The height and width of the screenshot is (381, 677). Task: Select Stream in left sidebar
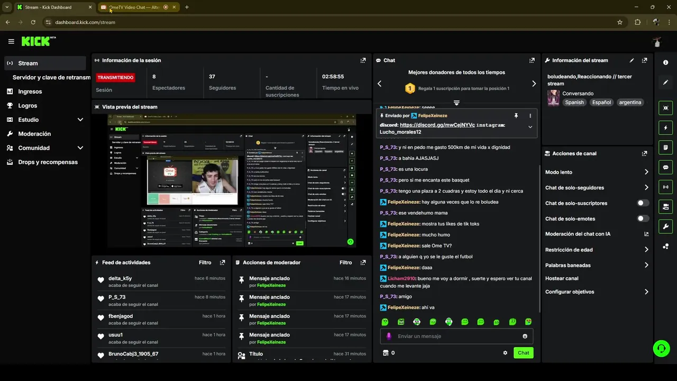coord(45,63)
